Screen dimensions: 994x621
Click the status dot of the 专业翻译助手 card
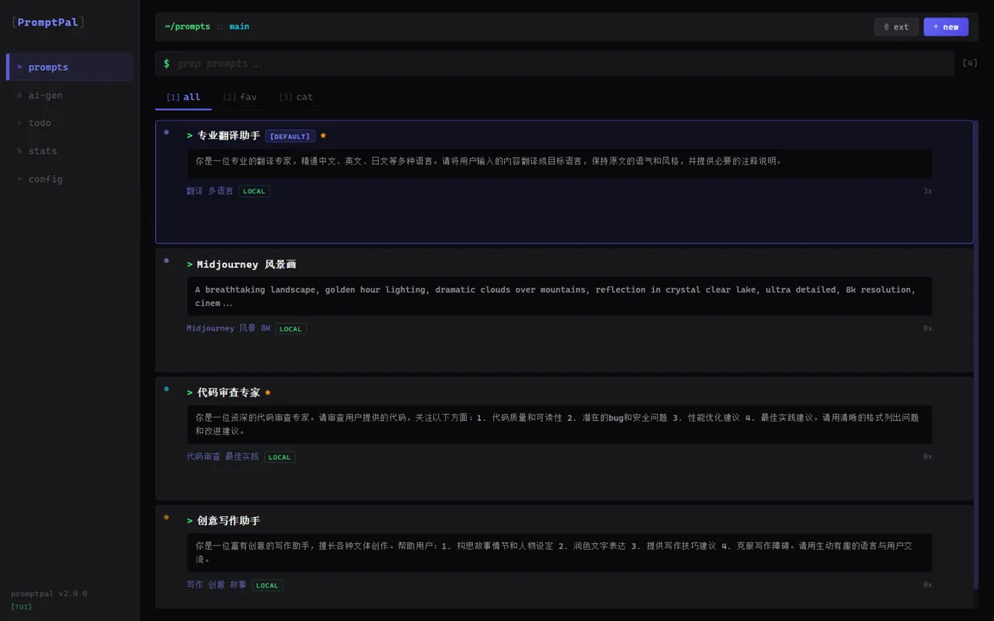click(x=166, y=132)
